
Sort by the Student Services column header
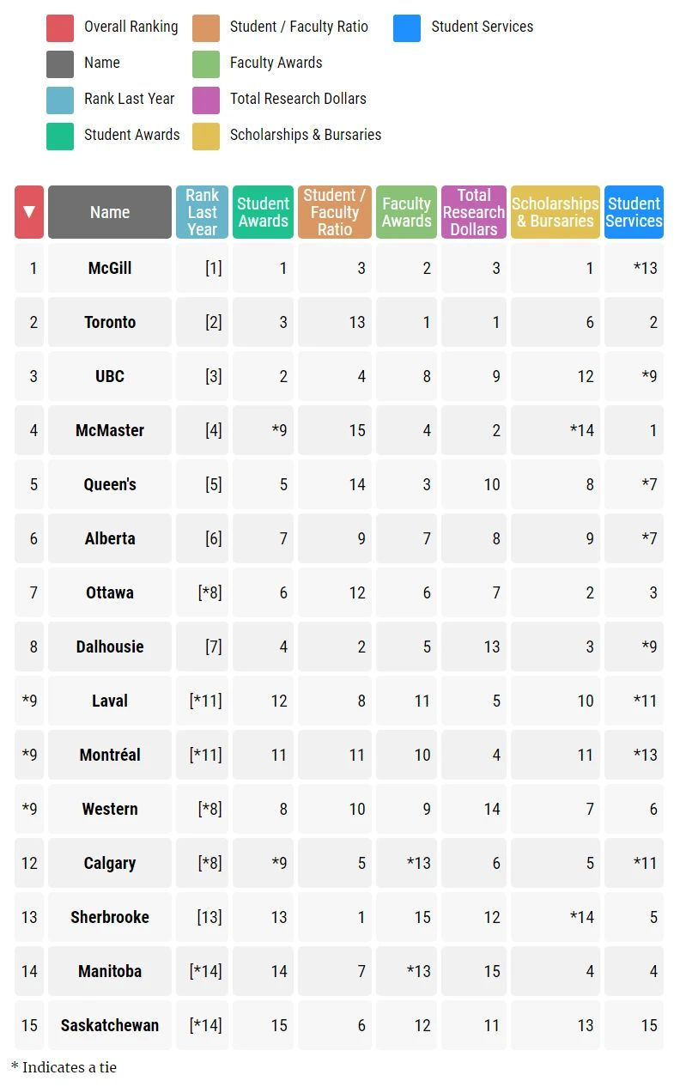[634, 212]
